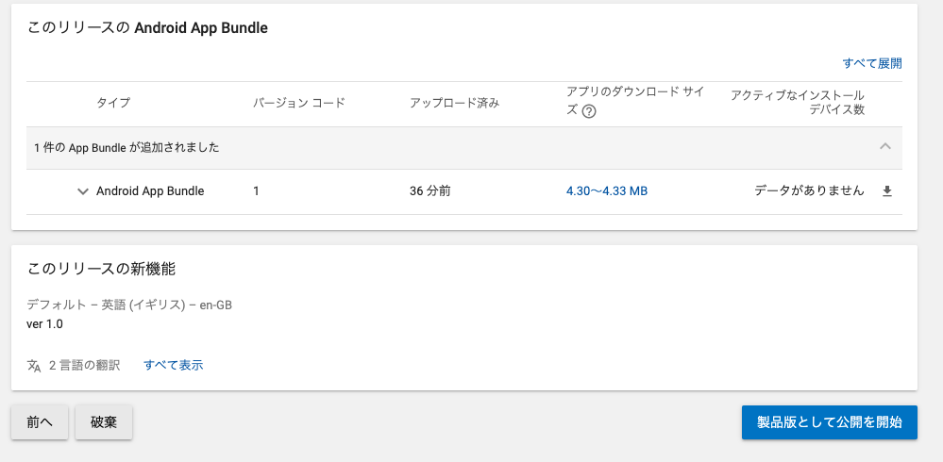Start rollout with 製品版として公開を開始
Image resolution: width=943 pixels, height=462 pixels.
point(830,422)
